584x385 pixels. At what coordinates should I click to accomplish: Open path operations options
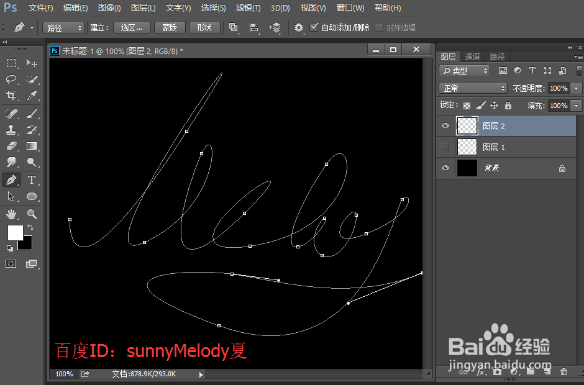pyautogui.click(x=233, y=27)
